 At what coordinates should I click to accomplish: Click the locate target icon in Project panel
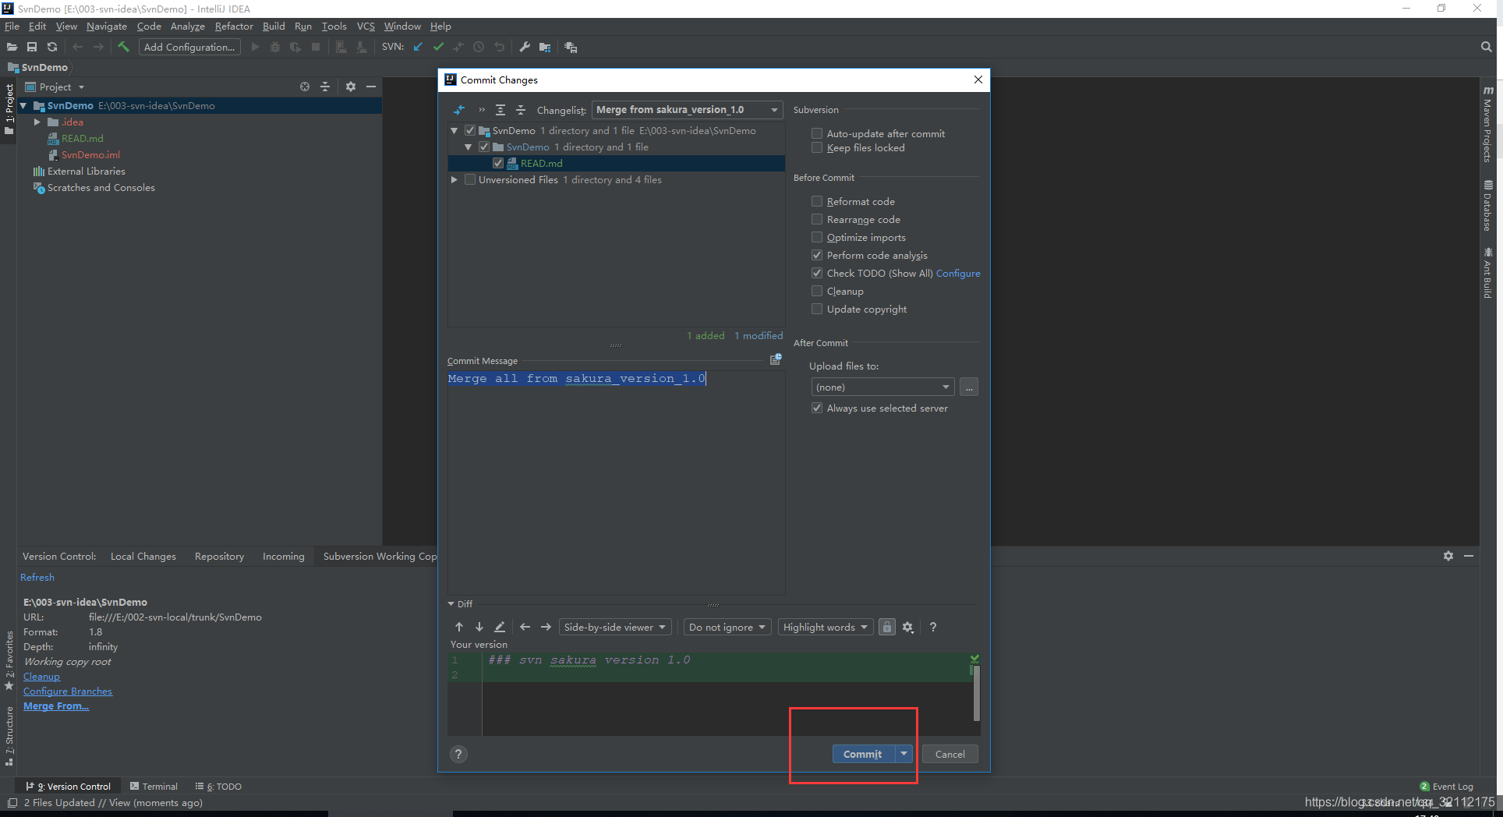pos(305,87)
